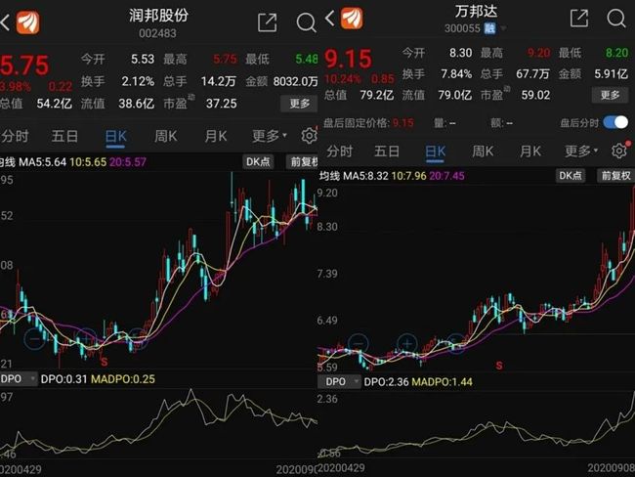Image resolution: width=635 pixels, height=477 pixels.
Task: Switch 润邦股份 to 分时 tab
Action: [15, 136]
